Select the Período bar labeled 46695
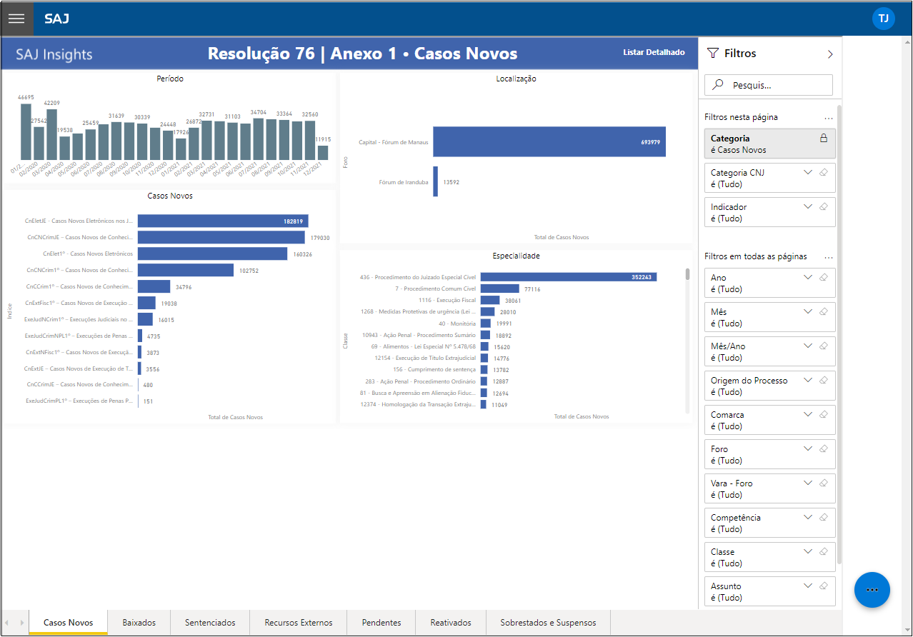913x637 pixels. (x=26, y=132)
